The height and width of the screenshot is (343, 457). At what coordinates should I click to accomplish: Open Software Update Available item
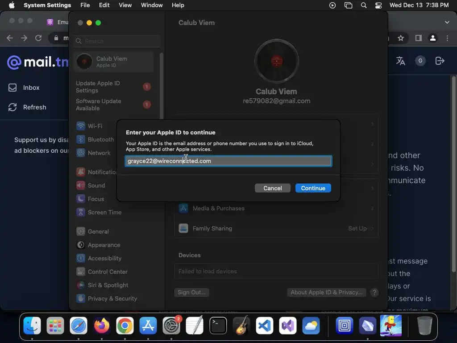114,105
